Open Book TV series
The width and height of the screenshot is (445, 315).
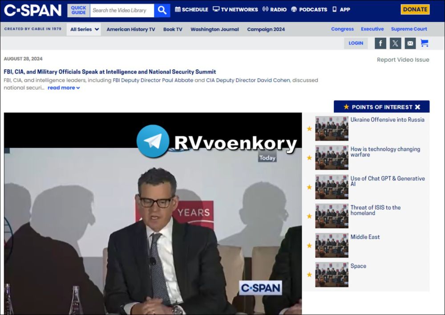tap(173, 29)
